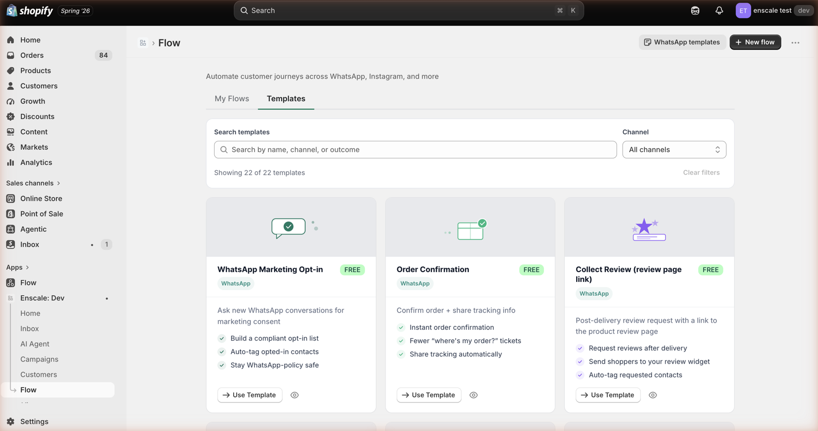
Task: Click the Point of Sale icon
Action: [x=11, y=214]
